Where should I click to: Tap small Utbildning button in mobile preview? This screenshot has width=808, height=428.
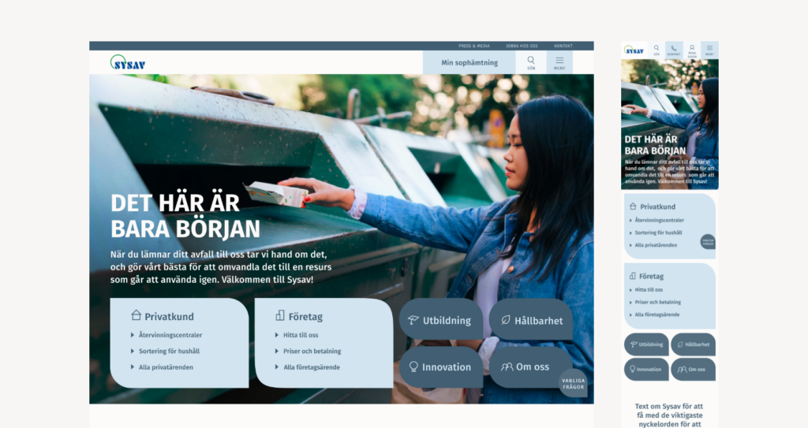tap(646, 344)
